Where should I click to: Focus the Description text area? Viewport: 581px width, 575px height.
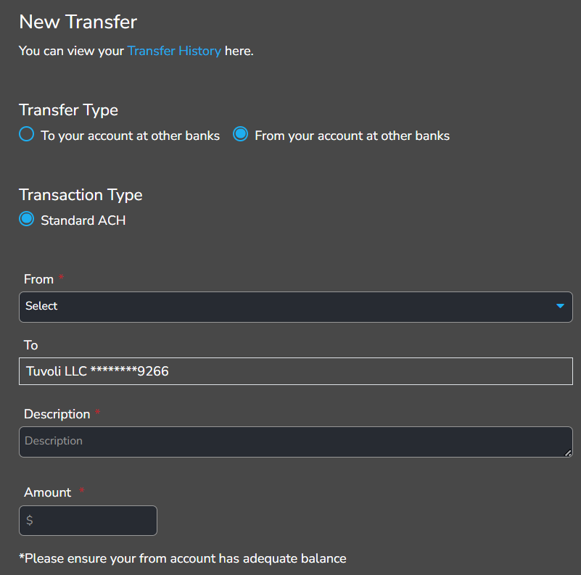290,442
